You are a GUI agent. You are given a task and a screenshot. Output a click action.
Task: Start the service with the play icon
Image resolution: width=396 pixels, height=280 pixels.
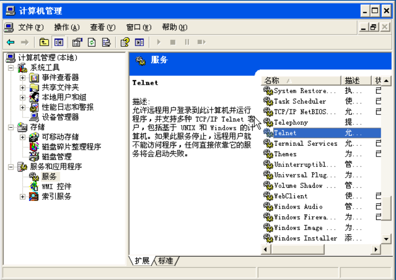click(159, 42)
